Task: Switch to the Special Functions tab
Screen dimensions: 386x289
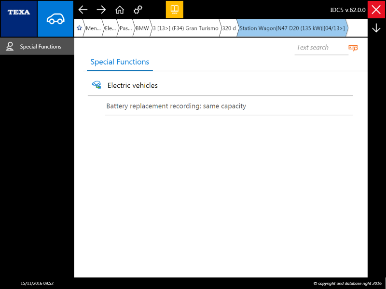Action: 120,62
